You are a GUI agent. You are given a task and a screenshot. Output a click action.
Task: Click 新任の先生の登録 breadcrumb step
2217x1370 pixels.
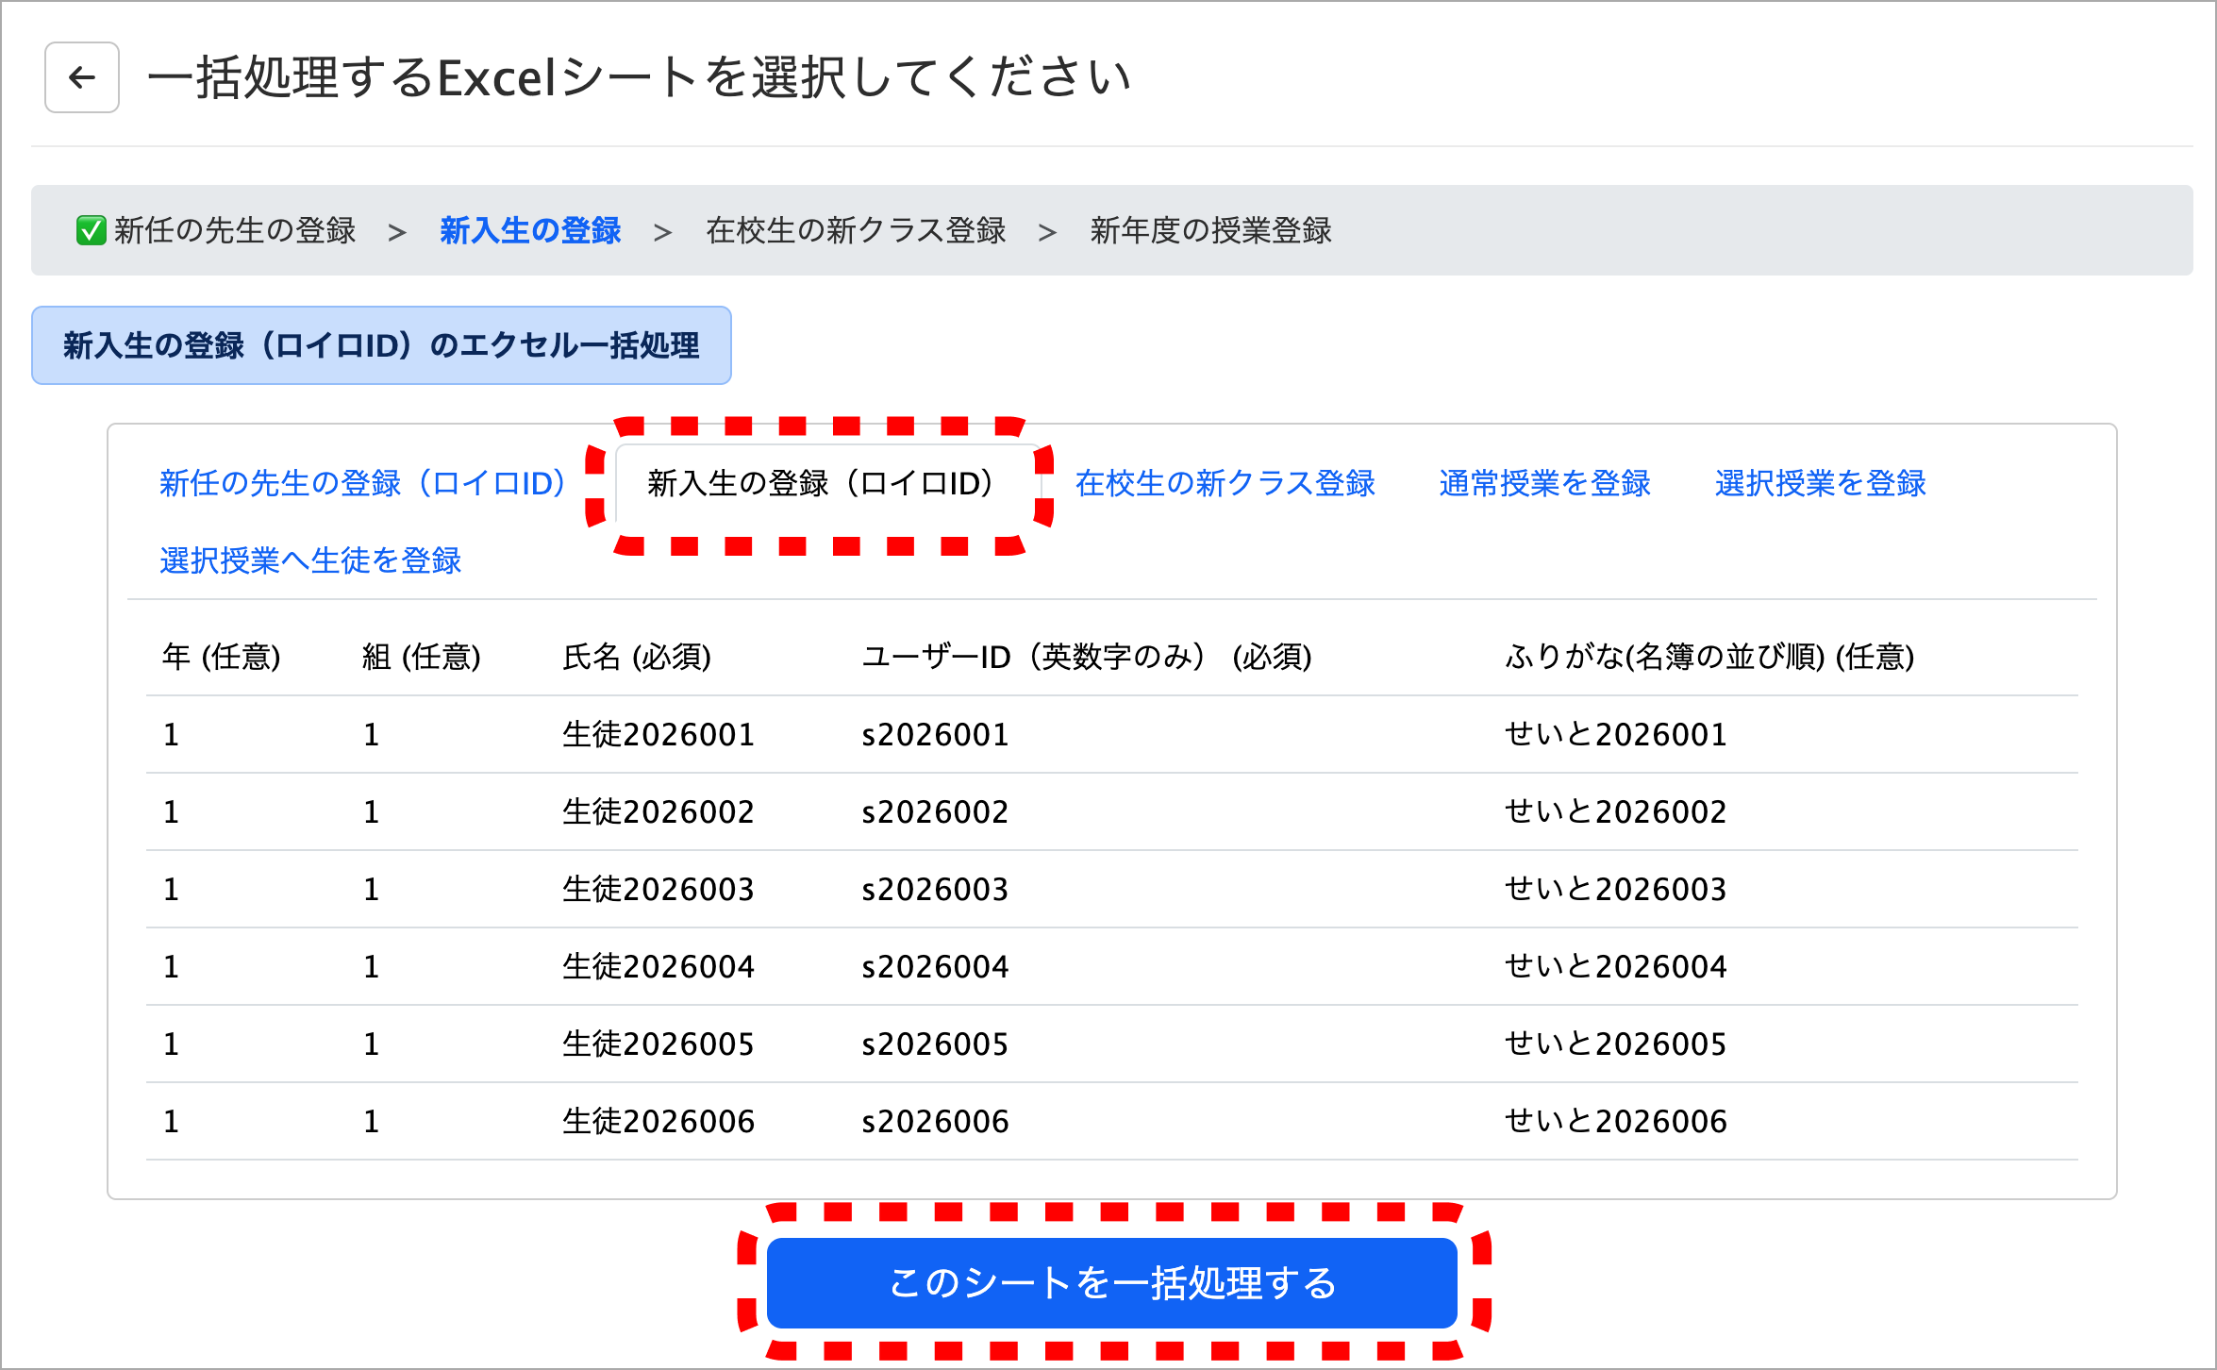pyautogui.click(x=235, y=230)
